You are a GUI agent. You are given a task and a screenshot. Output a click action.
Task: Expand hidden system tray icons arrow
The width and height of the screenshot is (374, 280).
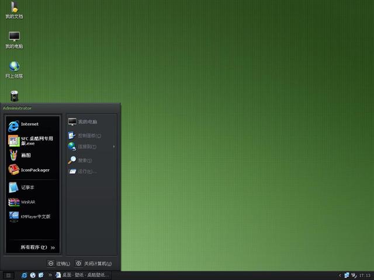coord(340,275)
